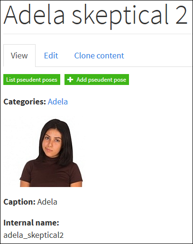
Task: Click the Categories label
Action: [25, 102]
